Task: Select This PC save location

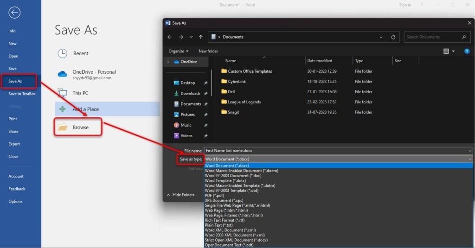Action: point(73,93)
